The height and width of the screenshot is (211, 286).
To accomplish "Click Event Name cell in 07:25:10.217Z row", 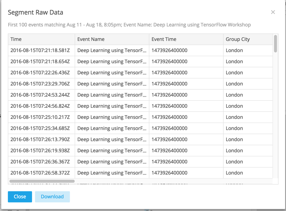I will point(112,117).
